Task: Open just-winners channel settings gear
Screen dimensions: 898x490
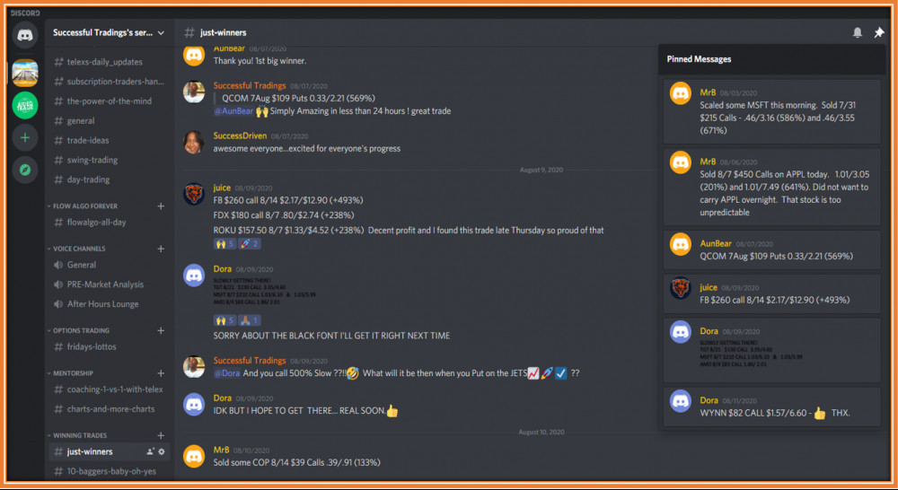Action: click(x=162, y=451)
